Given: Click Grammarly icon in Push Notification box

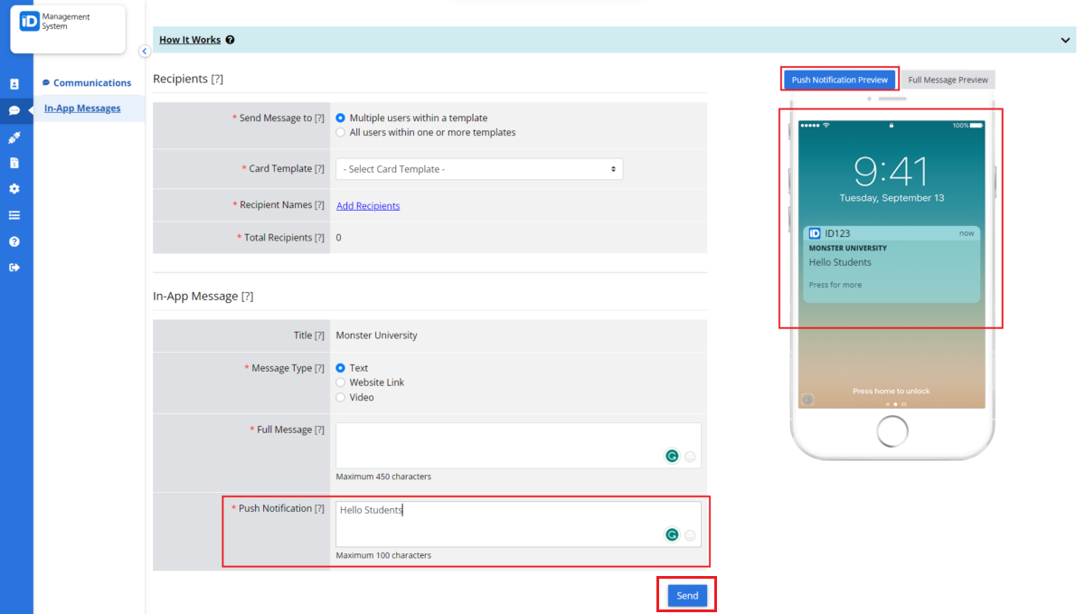Looking at the screenshot, I should [672, 534].
